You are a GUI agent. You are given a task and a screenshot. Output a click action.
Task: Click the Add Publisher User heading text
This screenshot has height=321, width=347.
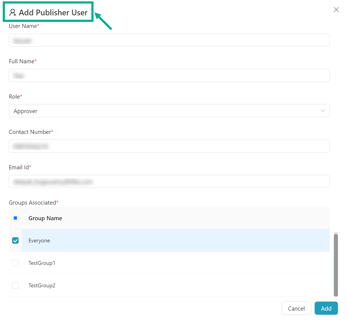[x=53, y=13]
